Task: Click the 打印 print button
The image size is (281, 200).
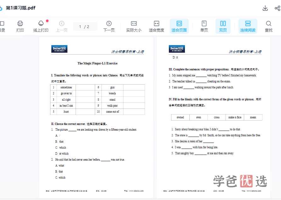Action: tap(20, 26)
